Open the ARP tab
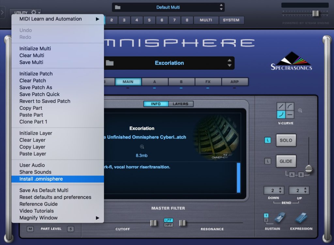334x245 pixels. pos(235,82)
